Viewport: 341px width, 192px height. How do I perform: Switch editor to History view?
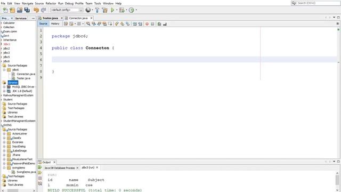55,23
